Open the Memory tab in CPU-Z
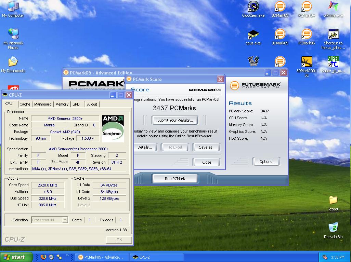The height and width of the screenshot is (262, 351). (62, 104)
